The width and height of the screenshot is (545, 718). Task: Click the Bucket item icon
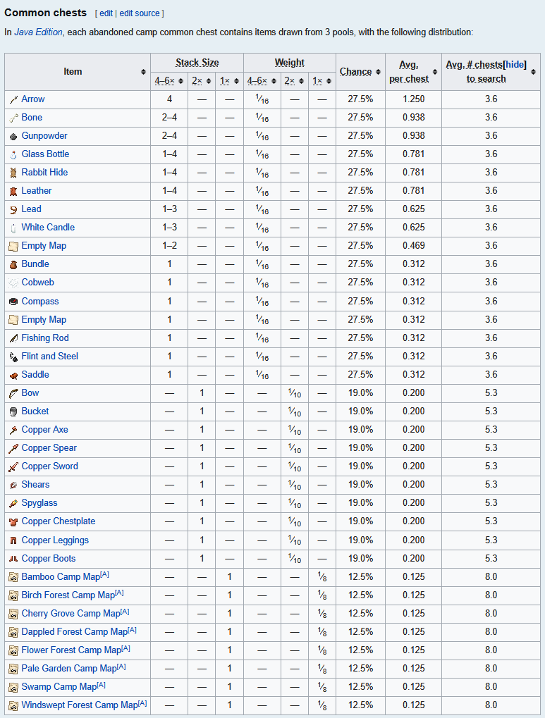14,411
